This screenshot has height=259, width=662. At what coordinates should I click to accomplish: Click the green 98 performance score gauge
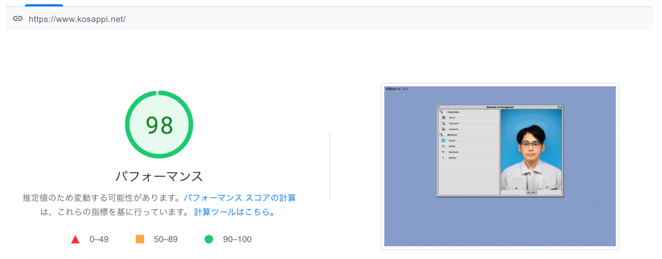point(159,125)
